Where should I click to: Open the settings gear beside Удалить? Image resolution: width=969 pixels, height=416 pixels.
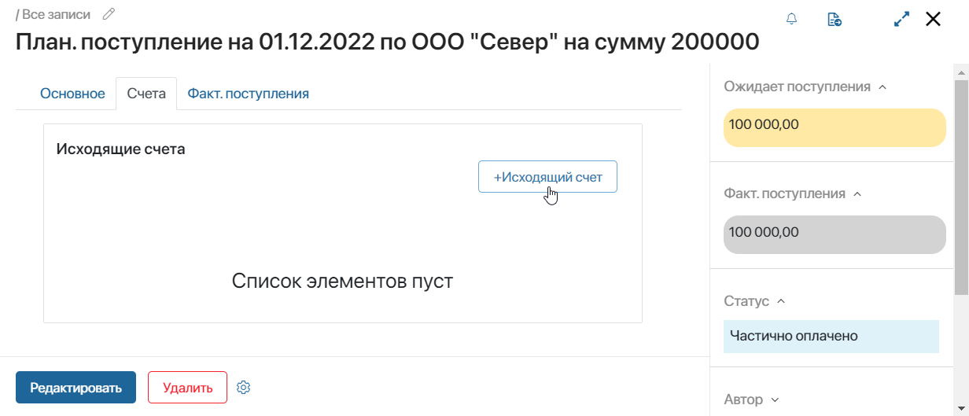(244, 387)
